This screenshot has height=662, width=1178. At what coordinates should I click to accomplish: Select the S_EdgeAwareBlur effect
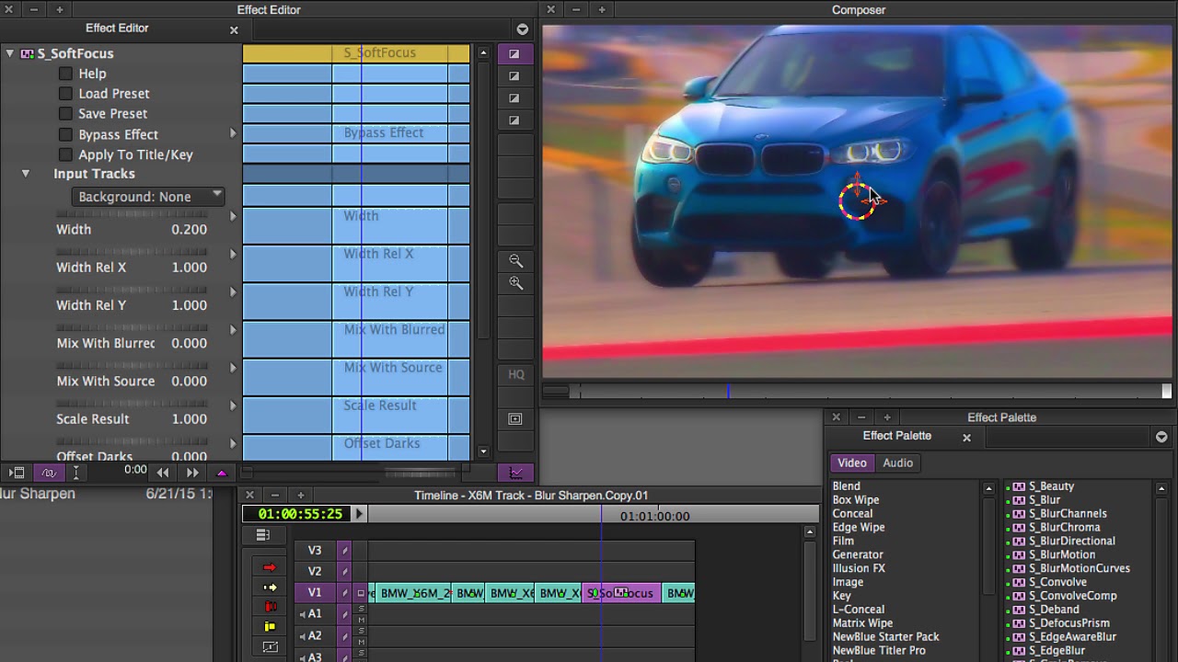1072,636
